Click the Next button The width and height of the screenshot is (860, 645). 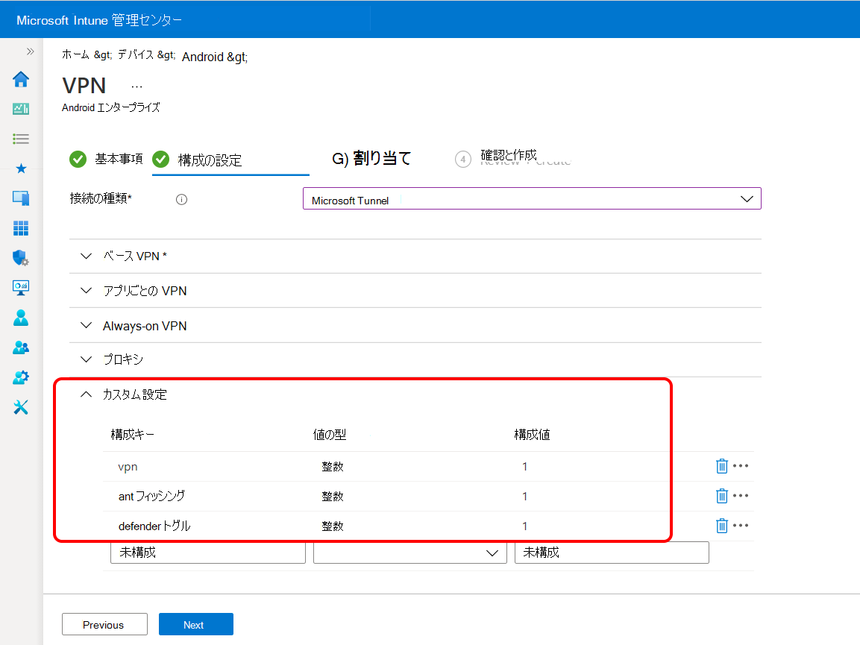point(196,624)
